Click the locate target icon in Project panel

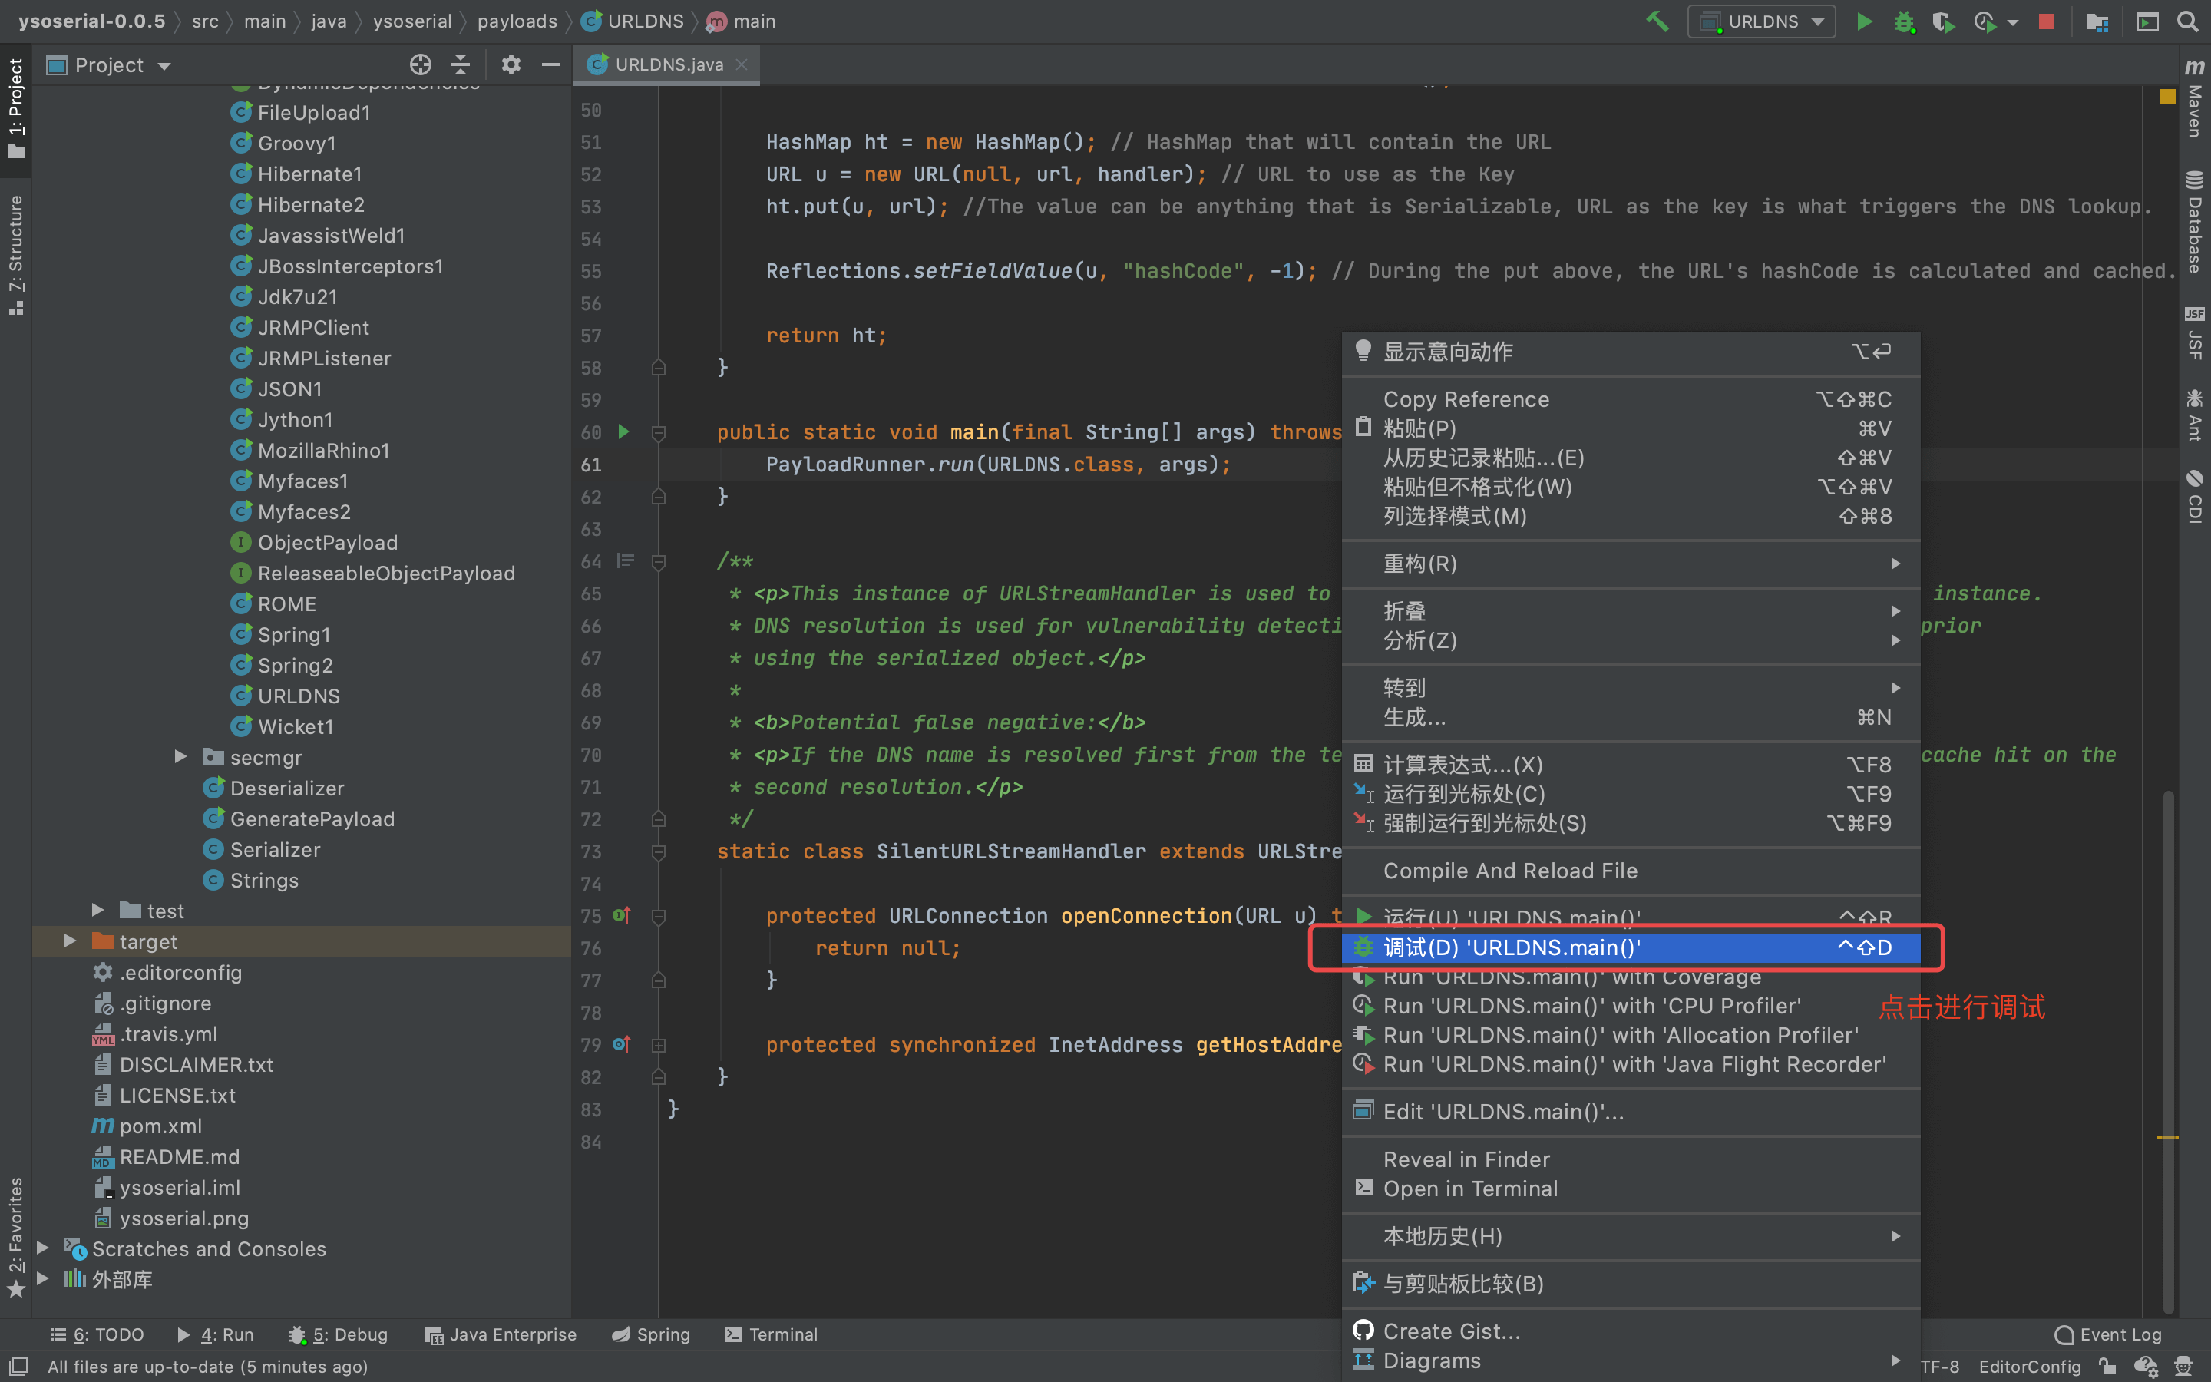[x=420, y=65]
